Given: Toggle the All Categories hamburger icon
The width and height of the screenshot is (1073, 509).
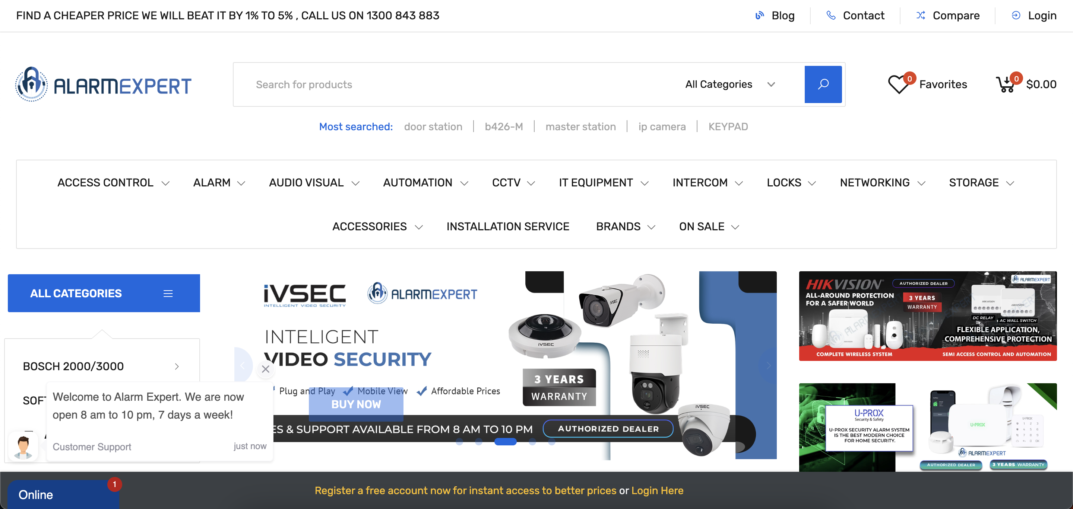Looking at the screenshot, I should click(168, 294).
